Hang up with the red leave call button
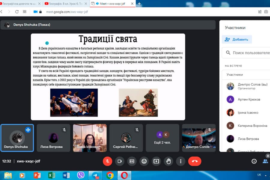This screenshot has height=180, width=270. [195, 161]
